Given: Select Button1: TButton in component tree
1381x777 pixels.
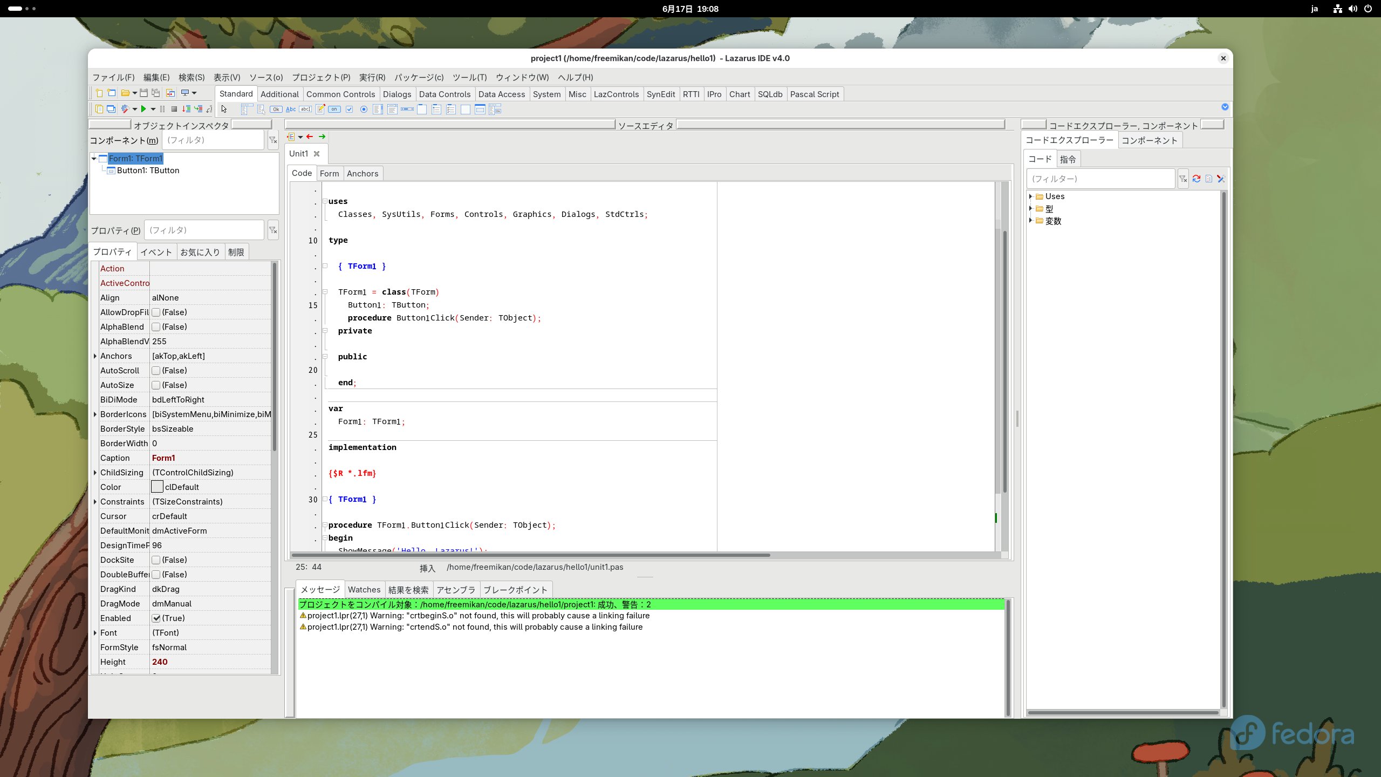Looking at the screenshot, I should tap(148, 171).
